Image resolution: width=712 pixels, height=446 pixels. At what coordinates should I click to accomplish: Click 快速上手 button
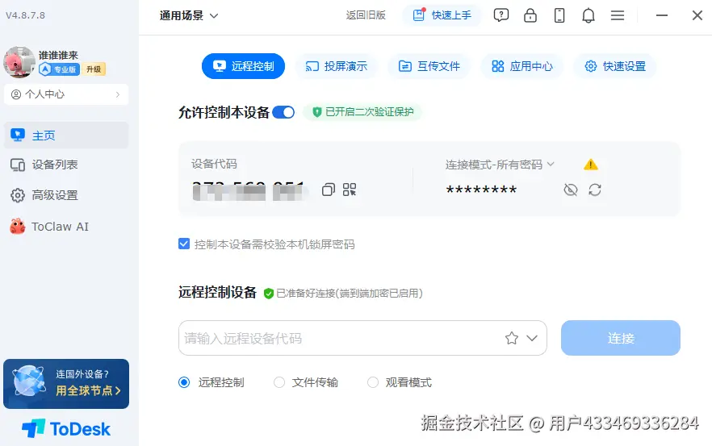[442, 15]
